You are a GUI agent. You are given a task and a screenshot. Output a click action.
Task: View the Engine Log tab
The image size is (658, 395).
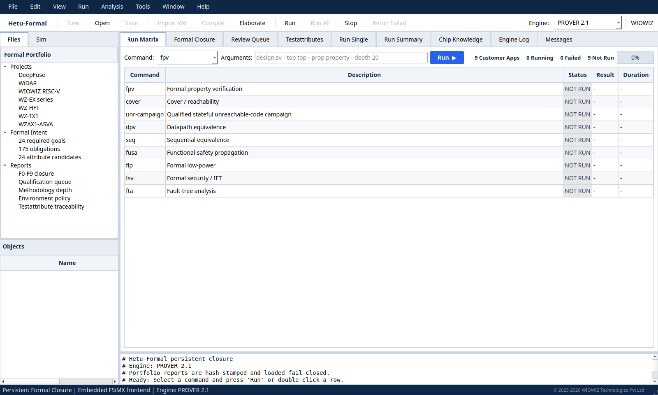click(514, 39)
